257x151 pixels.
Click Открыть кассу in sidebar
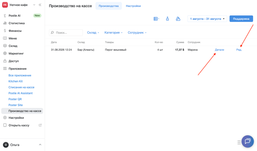tap(19, 125)
